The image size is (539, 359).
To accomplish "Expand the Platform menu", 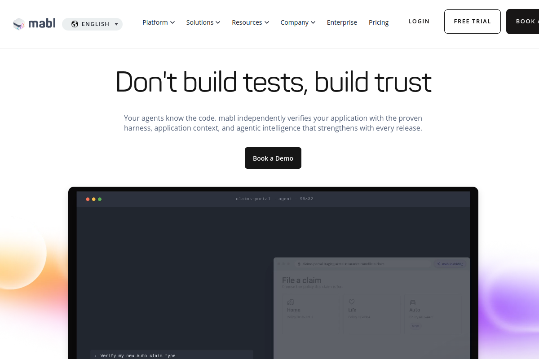I will click(159, 22).
